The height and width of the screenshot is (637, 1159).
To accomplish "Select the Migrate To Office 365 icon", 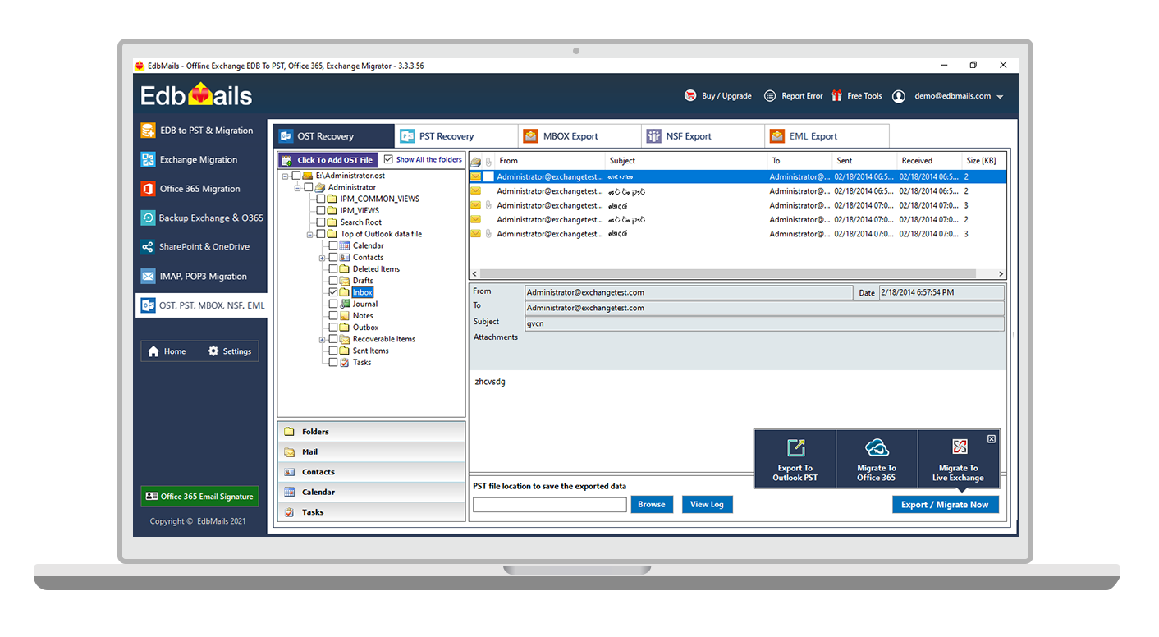I will coord(877,448).
